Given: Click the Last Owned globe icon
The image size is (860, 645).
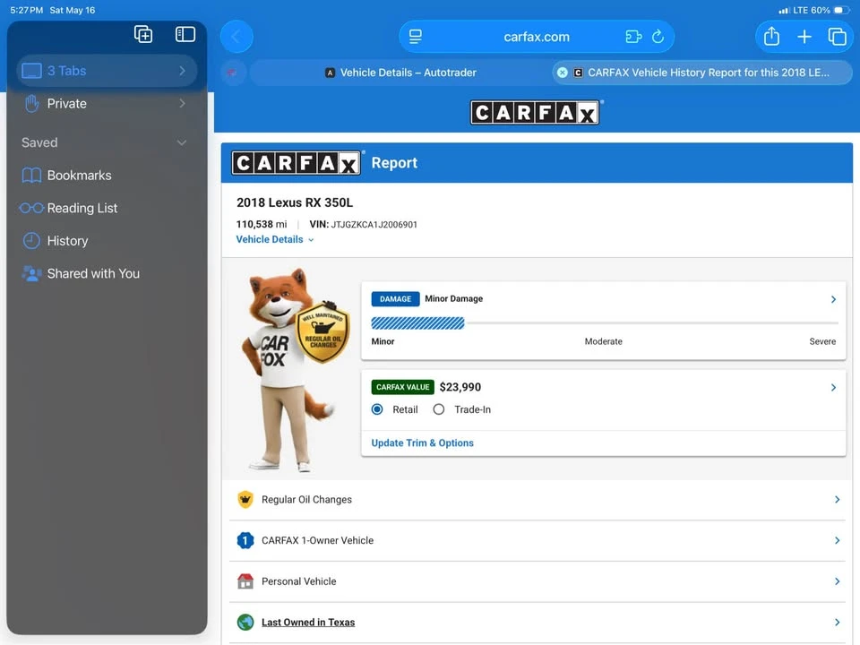Looking at the screenshot, I should point(245,623).
